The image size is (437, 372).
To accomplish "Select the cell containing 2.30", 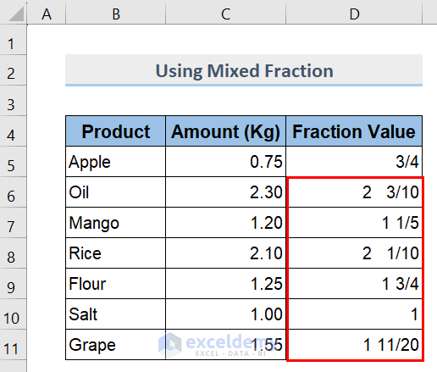I will click(225, 192).
